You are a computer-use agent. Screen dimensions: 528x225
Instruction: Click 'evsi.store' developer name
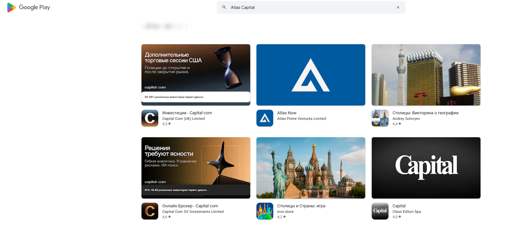click(285, 212)
